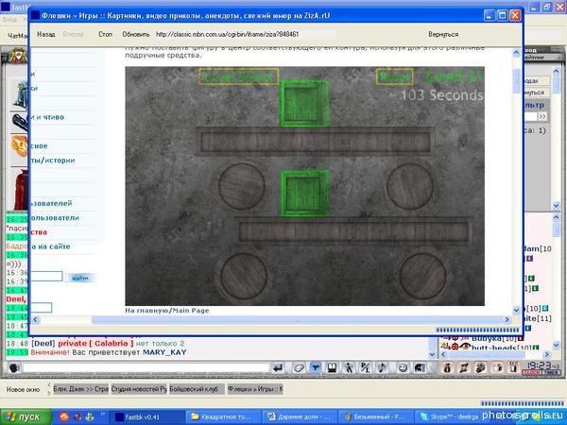Click the save (floppy) icon in the chat toolbar

click(x=332, y=368)
